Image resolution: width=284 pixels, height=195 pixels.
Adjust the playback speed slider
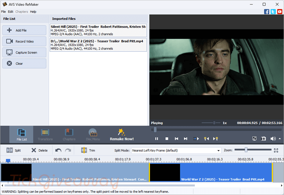(214, 123)
